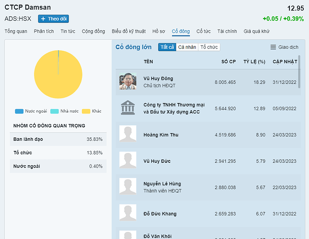Click Hoàng Kim Thu's avatar placeholder
309x239 pixels.
tap(127, 134)
